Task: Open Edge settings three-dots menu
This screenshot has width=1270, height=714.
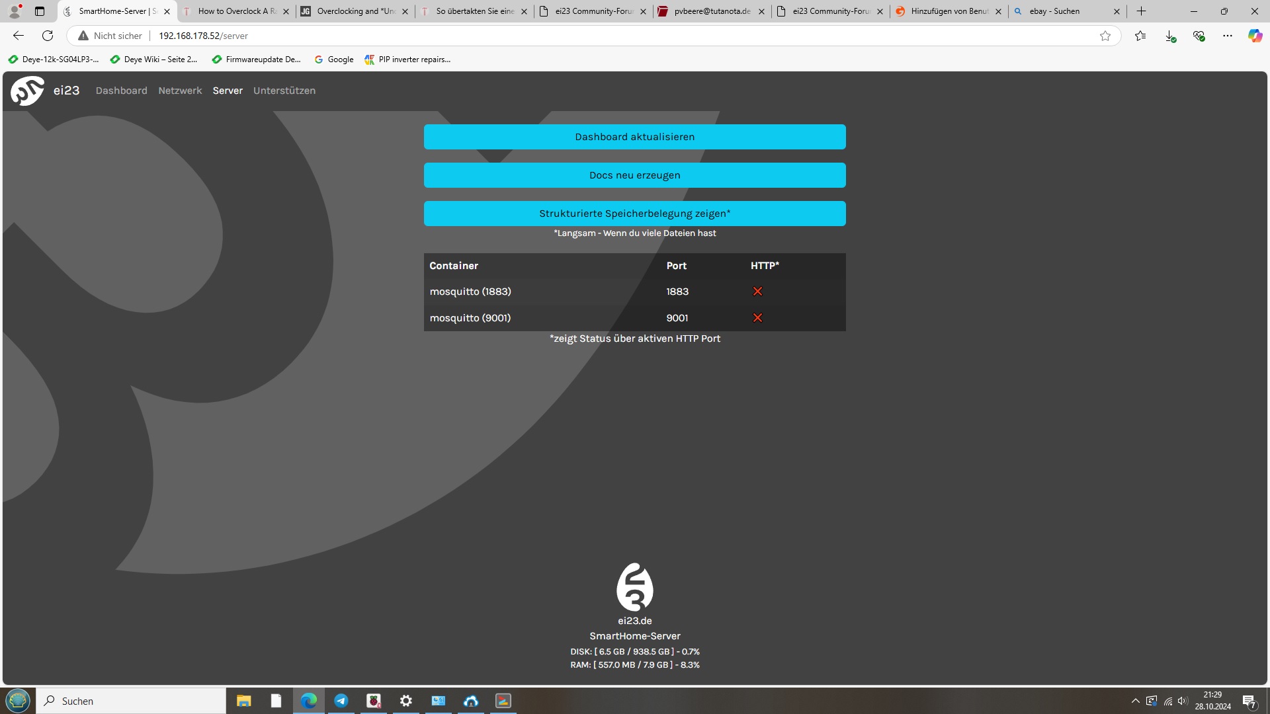Action: click(x=1228, y=36)
